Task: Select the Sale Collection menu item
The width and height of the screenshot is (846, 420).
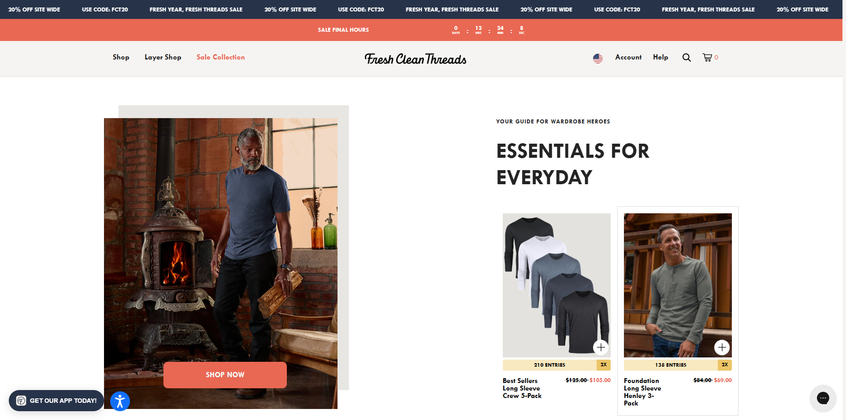Action: click(220, 57)
